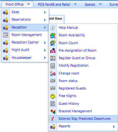Click the Change room bed icon
The height and width of the screenshot is (132, 118).
pyautogui.click(x=53, y=74)
